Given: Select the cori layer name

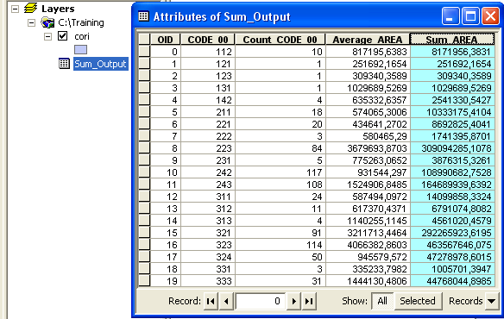Looking at the screenshot, I should [82, 36].
